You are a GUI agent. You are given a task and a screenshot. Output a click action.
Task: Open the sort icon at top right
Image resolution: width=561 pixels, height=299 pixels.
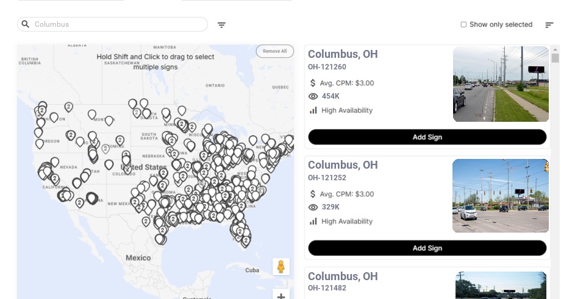549,25
